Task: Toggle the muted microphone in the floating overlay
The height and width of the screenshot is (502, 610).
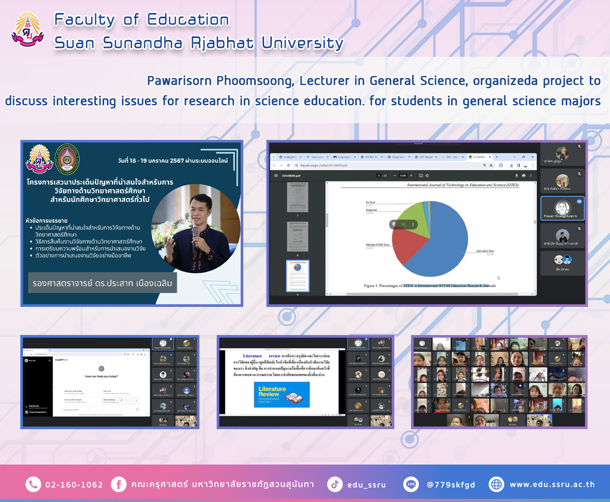Action: 403,224
